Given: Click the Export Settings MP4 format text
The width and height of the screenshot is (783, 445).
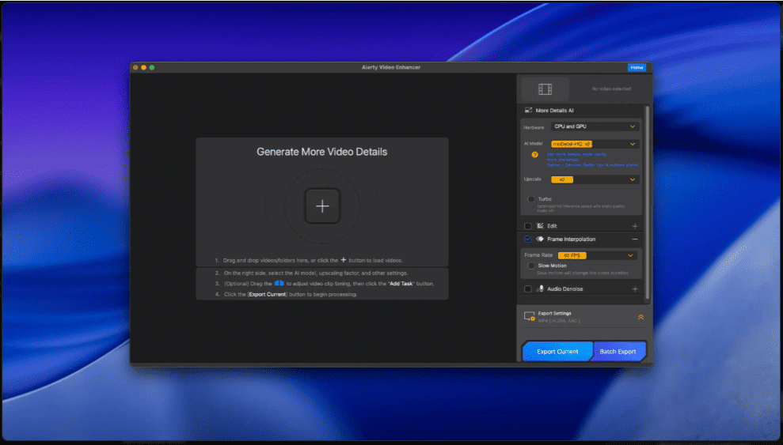Looking at the screenshot, I should tap(559, 321).
